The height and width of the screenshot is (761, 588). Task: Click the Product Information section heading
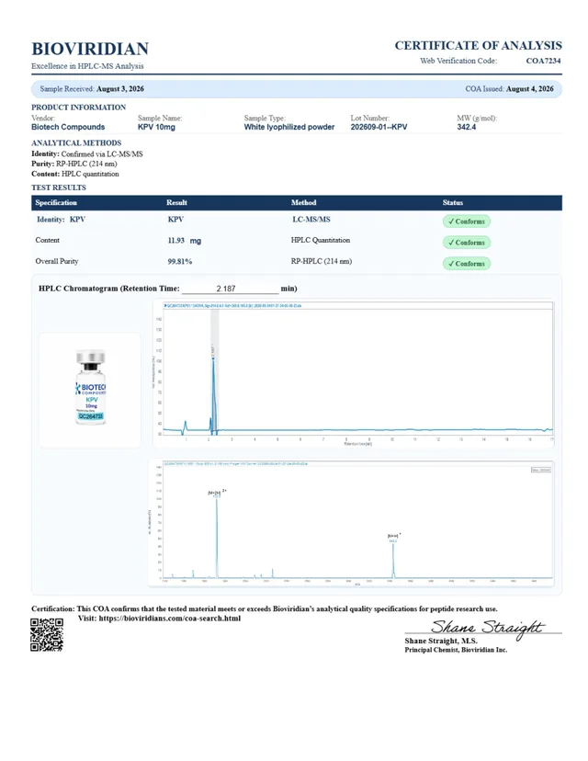(79, 108)
